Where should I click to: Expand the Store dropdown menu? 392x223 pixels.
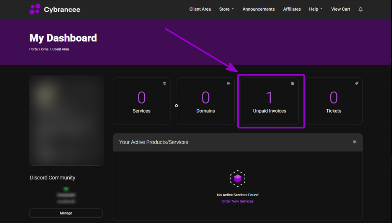click(x=227, y=9)
